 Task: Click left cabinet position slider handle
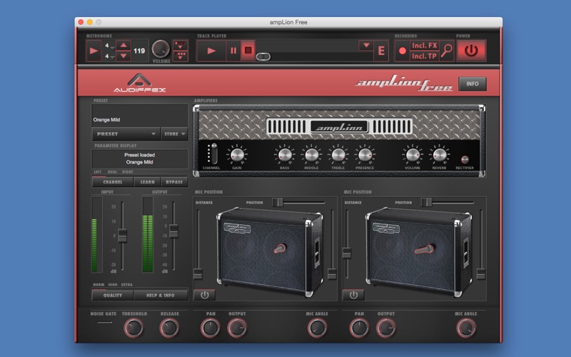278,202
